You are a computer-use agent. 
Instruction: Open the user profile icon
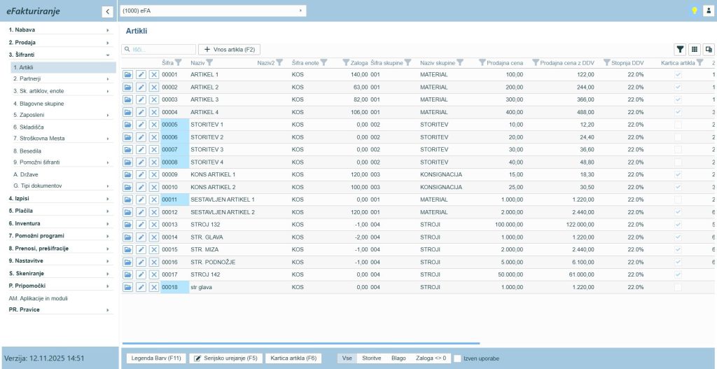(708, 11)
